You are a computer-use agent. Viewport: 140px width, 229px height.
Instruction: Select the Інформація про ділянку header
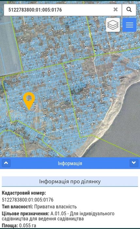tap(70, 182)
